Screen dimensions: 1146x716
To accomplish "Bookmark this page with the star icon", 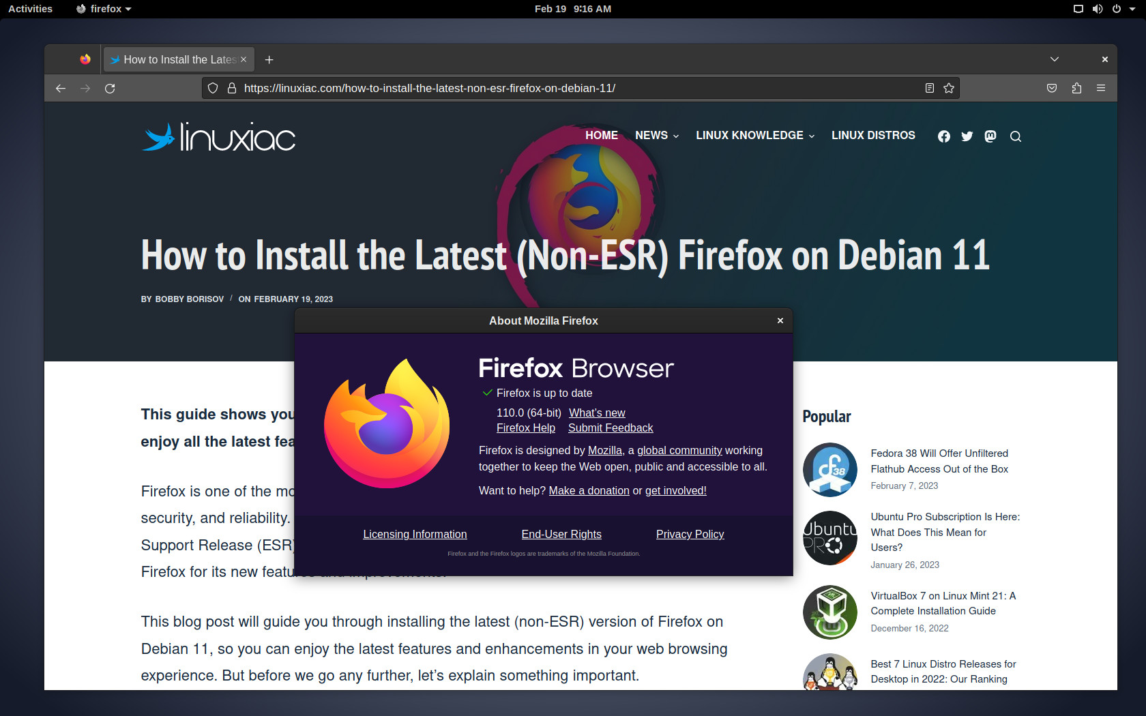I will click(949, 88).
